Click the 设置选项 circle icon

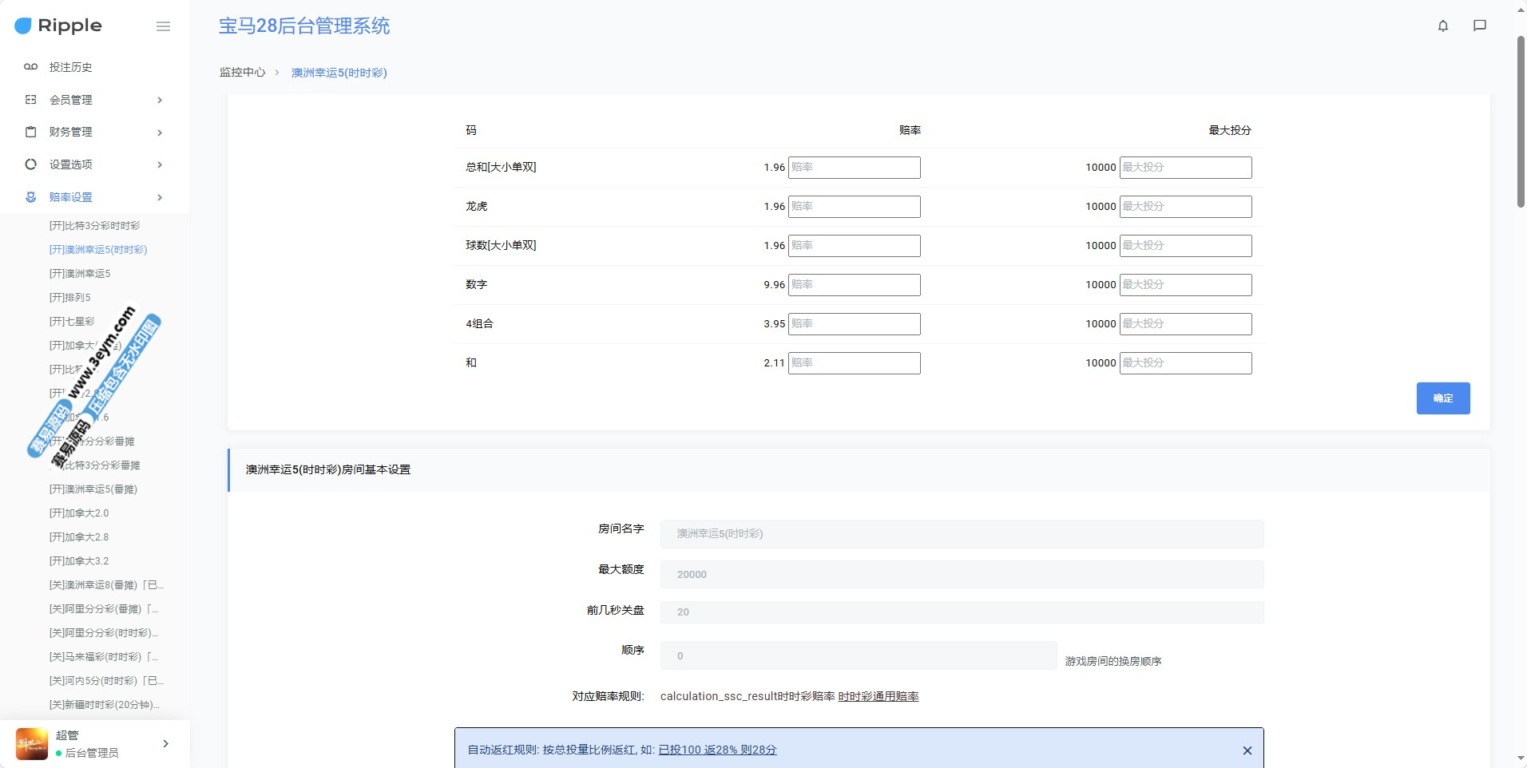click(30, 164)
